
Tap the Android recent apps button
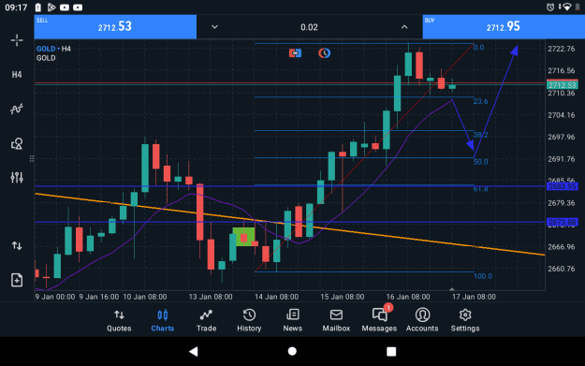391,351
